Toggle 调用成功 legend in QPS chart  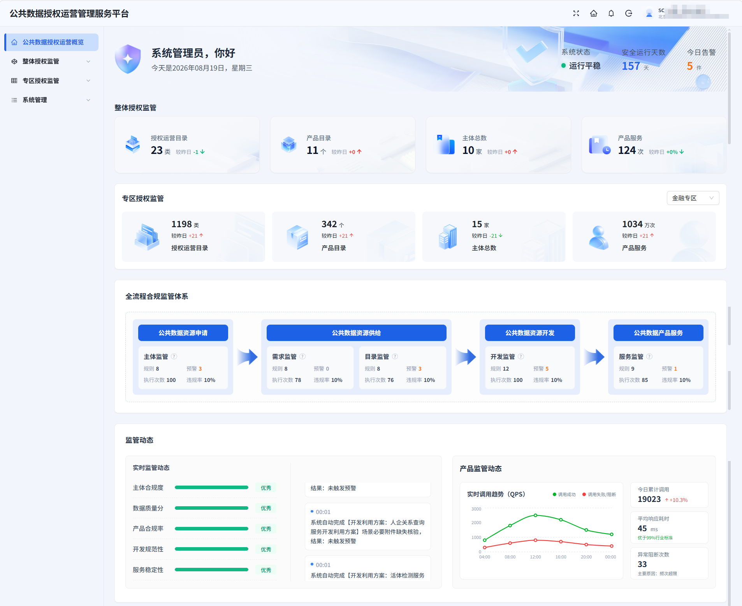564,495
